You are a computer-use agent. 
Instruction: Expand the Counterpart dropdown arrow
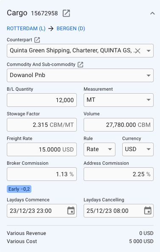click(149, 51)
